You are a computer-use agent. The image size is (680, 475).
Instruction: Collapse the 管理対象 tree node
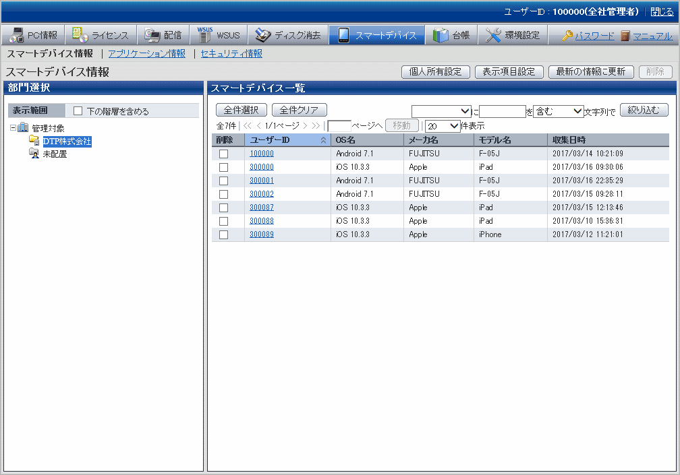[x=13, y=128]
